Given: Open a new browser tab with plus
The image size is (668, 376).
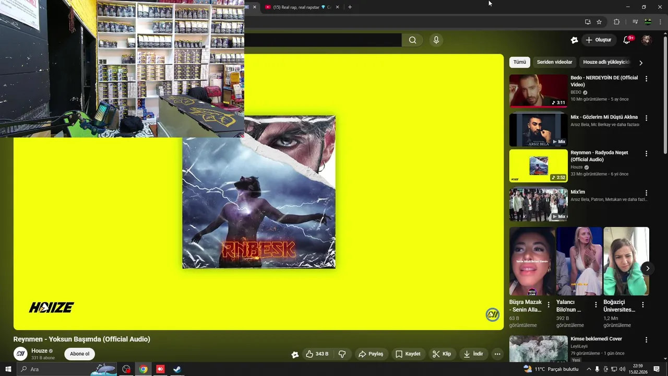Looking at the screenshot, I should click(x=350, y=7).
